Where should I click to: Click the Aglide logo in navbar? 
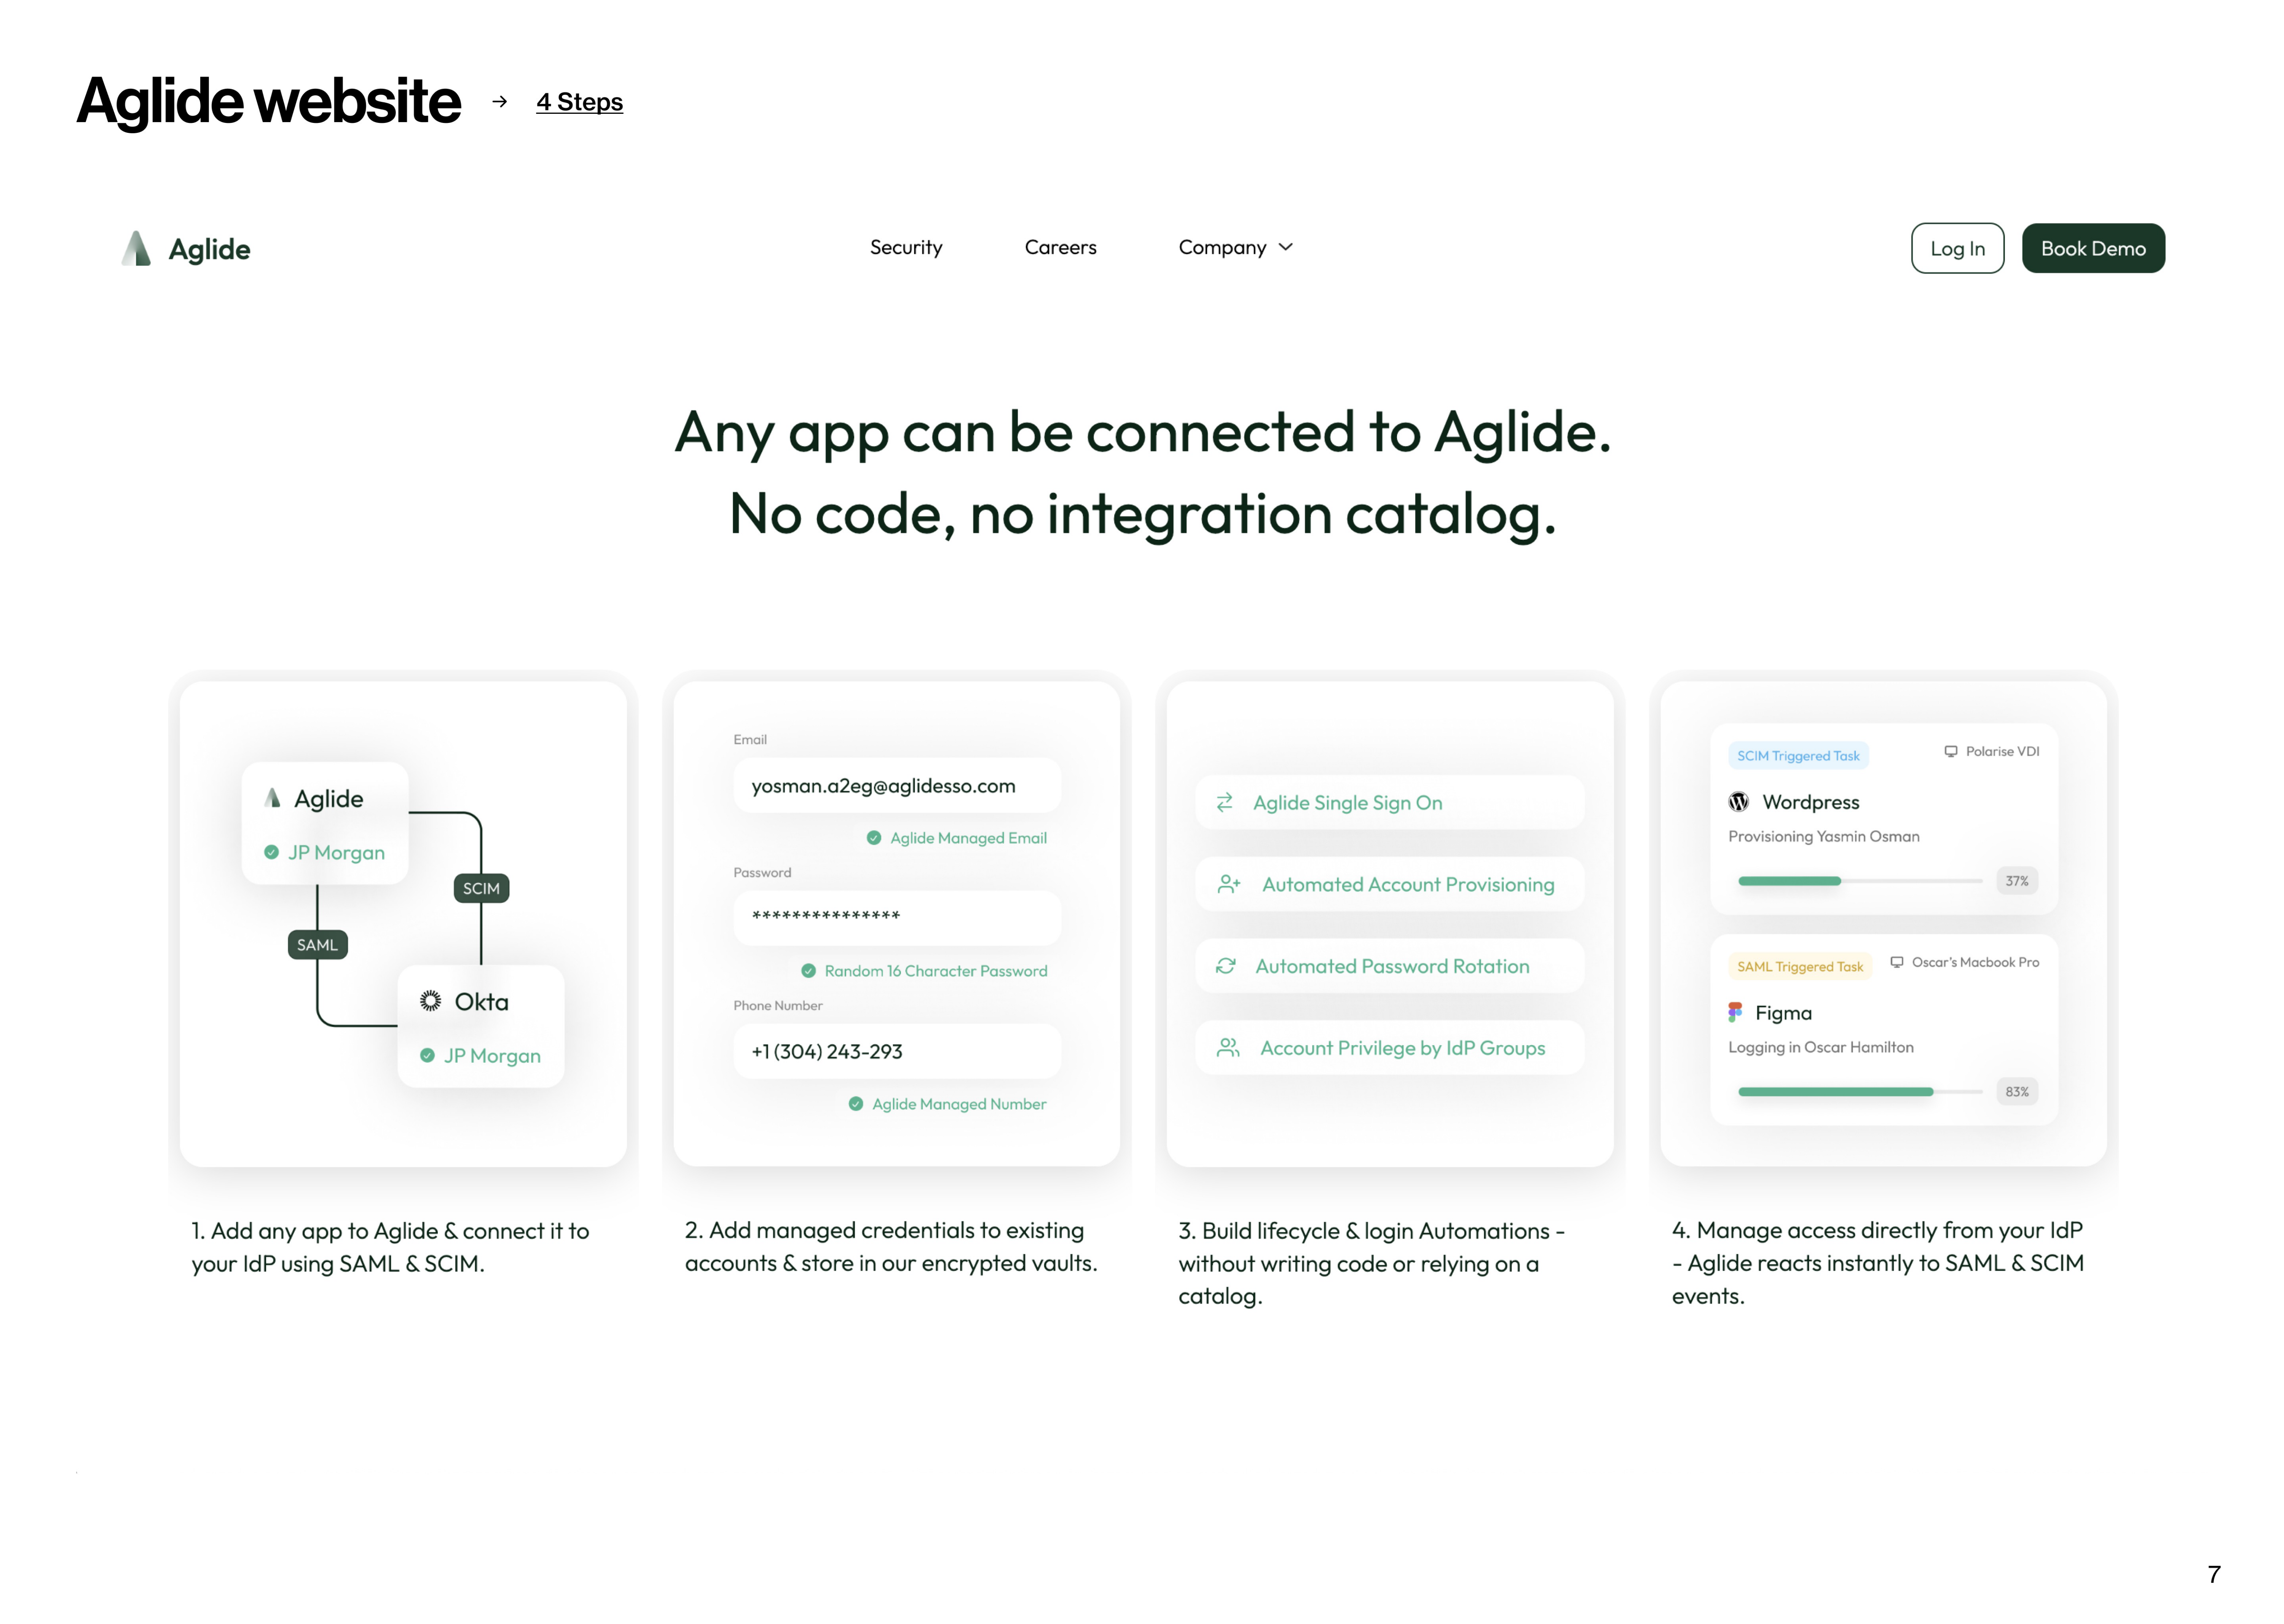tap(186, 249)
